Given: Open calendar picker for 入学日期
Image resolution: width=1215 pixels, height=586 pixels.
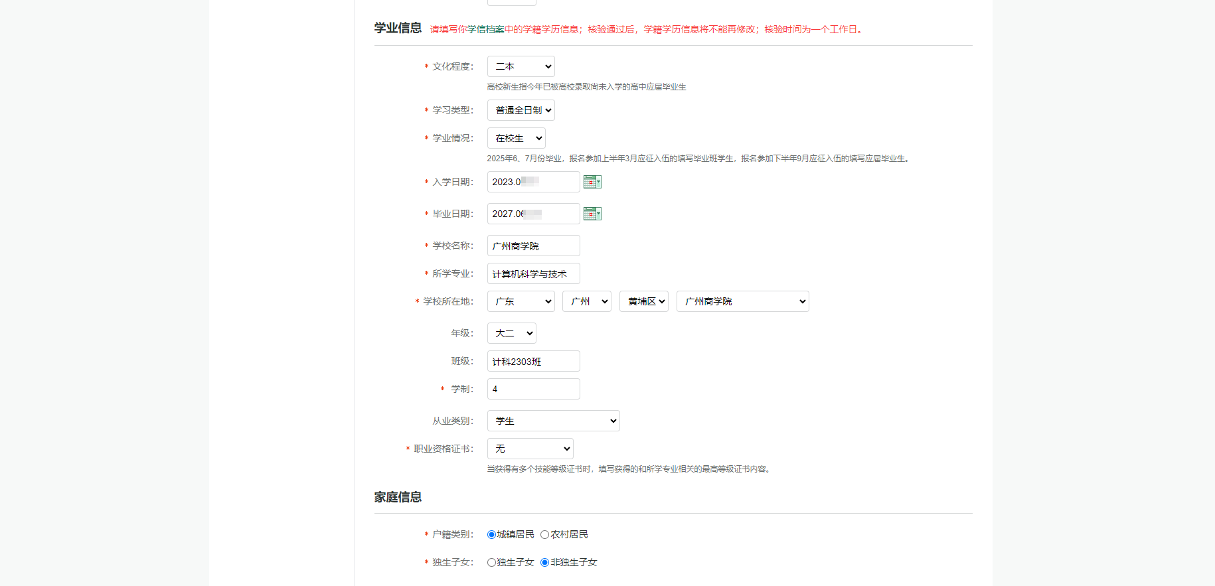Looking at the screenshot, I should pyautogui.click(x=592, y=182).
